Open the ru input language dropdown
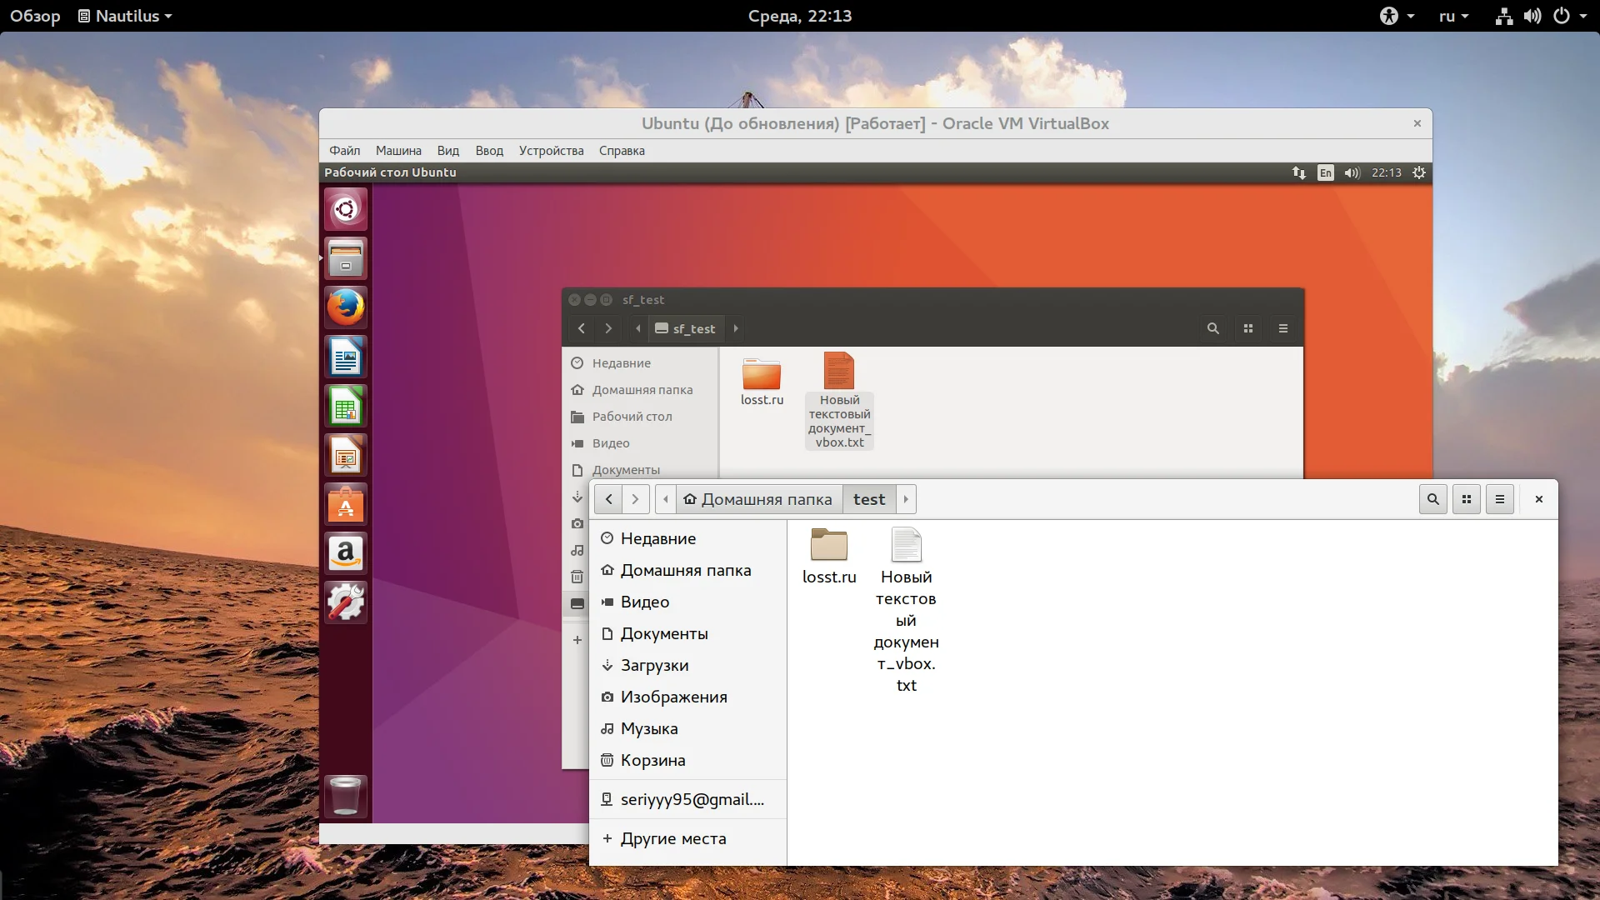The width and height of the screenshot is (1600, 900). pyautogui.click(x=1452, y=16)
